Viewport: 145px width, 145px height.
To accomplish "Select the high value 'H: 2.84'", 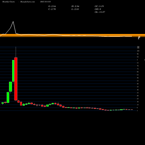I will 75,6.
